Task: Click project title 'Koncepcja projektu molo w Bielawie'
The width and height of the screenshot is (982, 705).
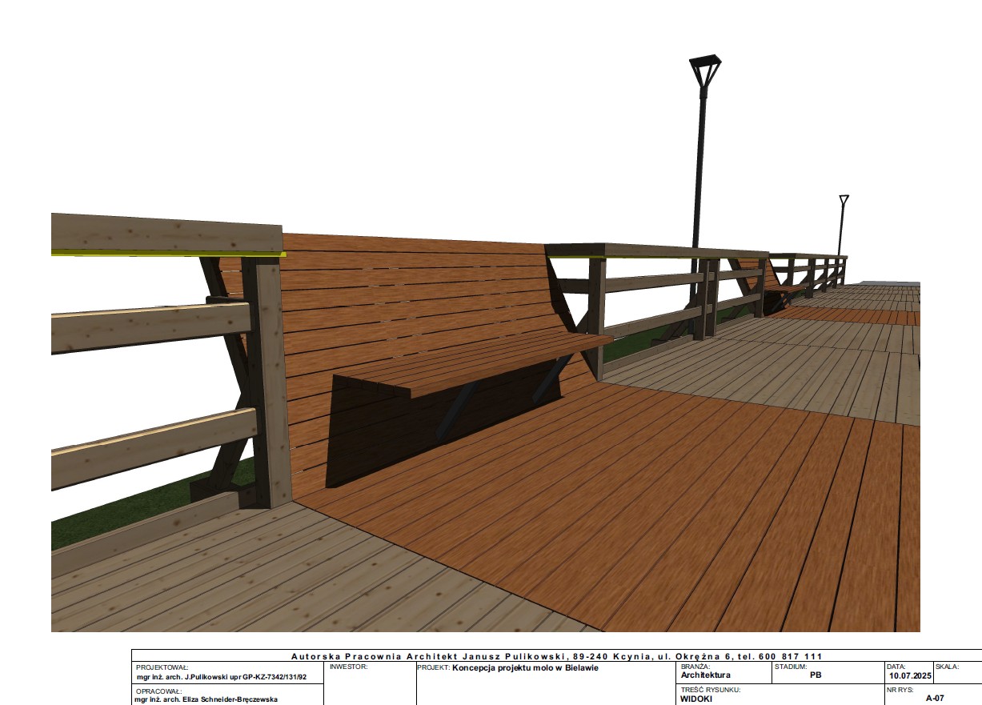Action: click(525, 667)
